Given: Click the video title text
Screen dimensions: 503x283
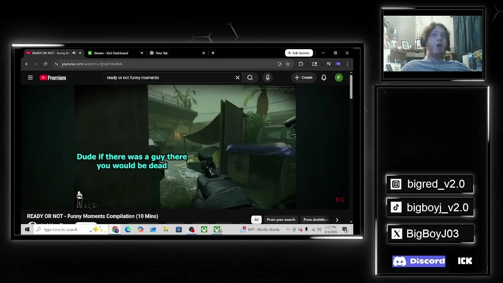Looking at the screenshot, I should click(92, 216).
